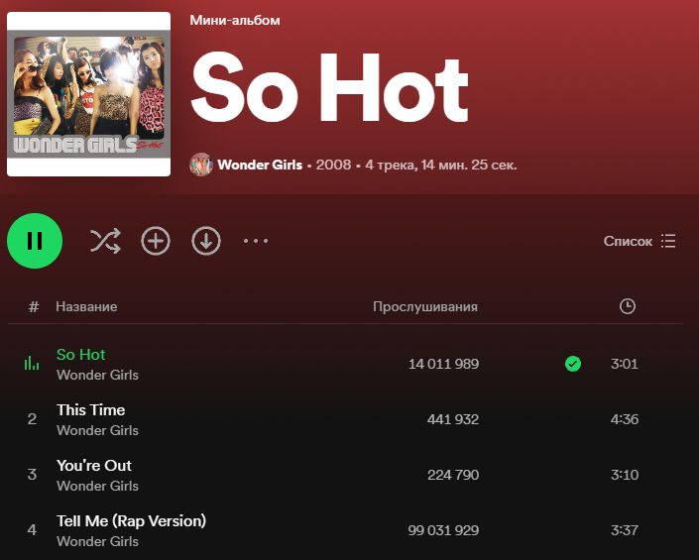Click the Прослушивания column header
The image size is (699, 560).
click(425, 306)
